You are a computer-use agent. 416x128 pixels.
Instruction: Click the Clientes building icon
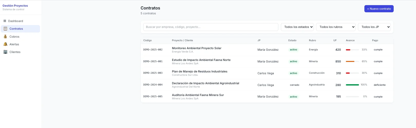click(5, 52)
